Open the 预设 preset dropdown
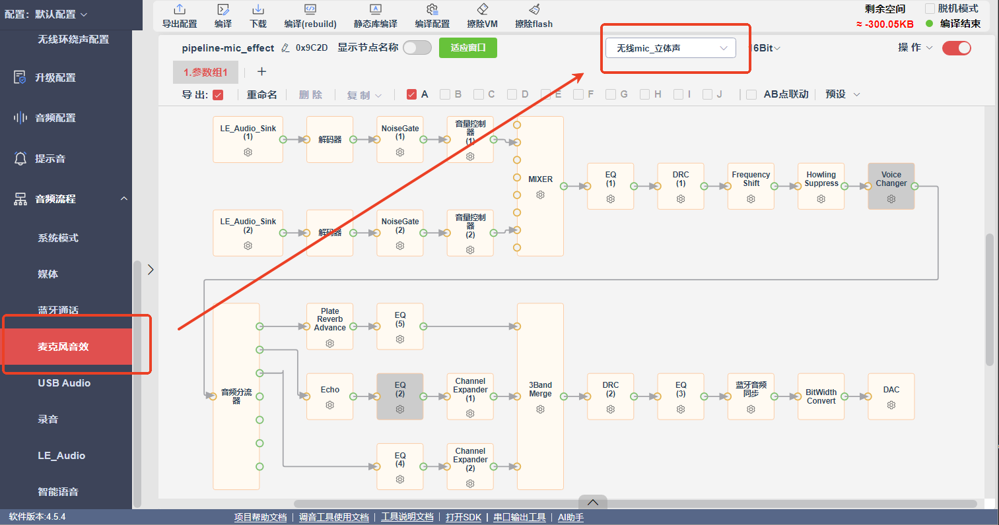Viewport: 999px width, 525px height. (843, 94)
